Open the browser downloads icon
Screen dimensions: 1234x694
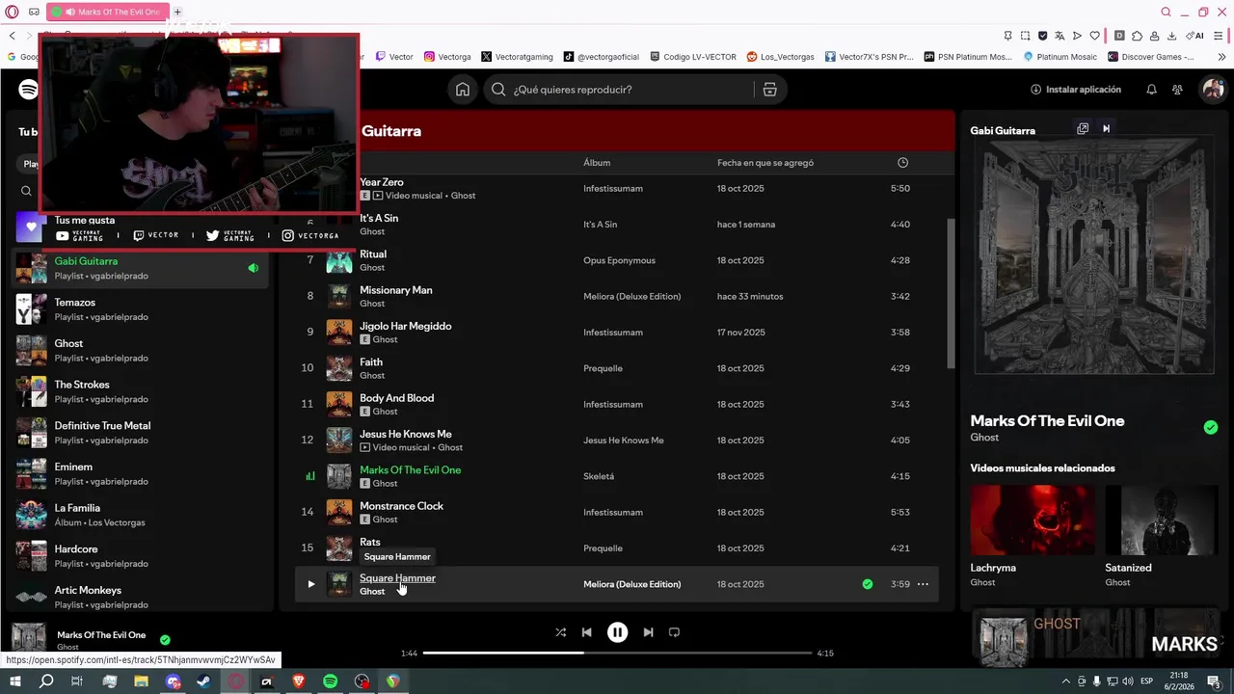coord(1171,36)
